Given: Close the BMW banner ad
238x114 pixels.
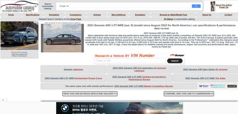Looking at the screenshot, I should pos(182,103).
